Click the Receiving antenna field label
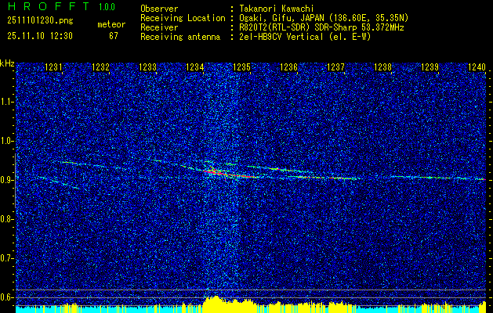Viewport: 493px width, 313px height. pyautogui.click(x=180, y=37)
